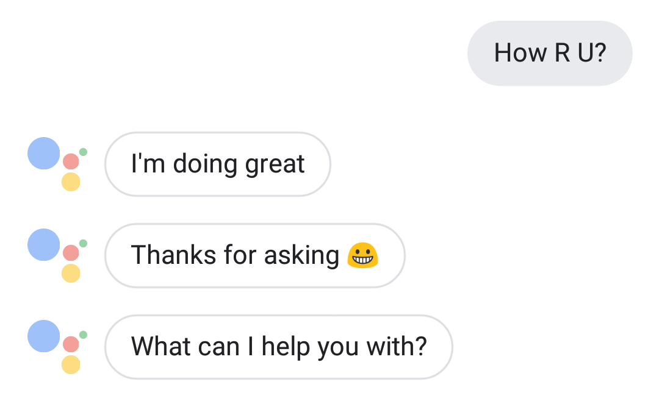
Task: Click green dot of logo beside "Thanks for asking"
Action: click(83, 243)
